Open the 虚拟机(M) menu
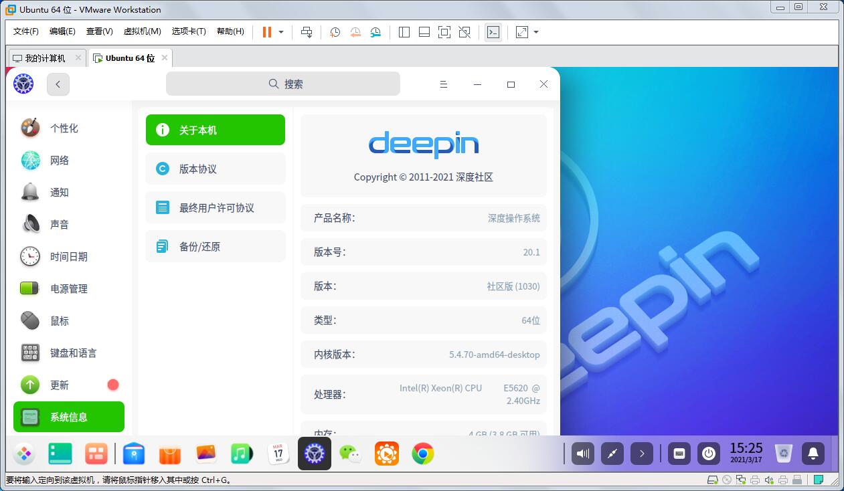This screenshot has width=844, height=491. 142,31
